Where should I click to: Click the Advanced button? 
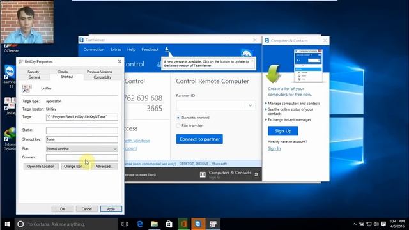(x=104, y=166)
